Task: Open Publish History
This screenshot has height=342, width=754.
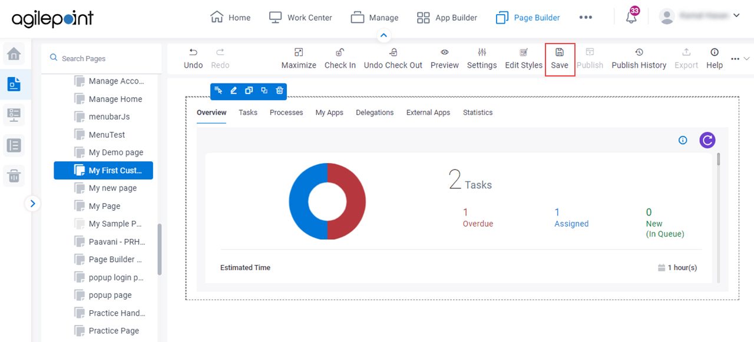Action: [x=639, y=58]
